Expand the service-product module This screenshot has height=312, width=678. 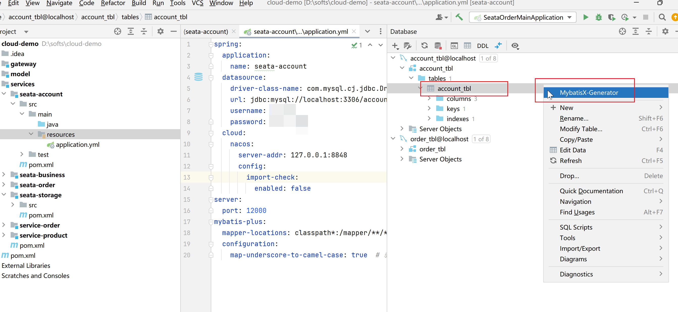click(4, 235)
